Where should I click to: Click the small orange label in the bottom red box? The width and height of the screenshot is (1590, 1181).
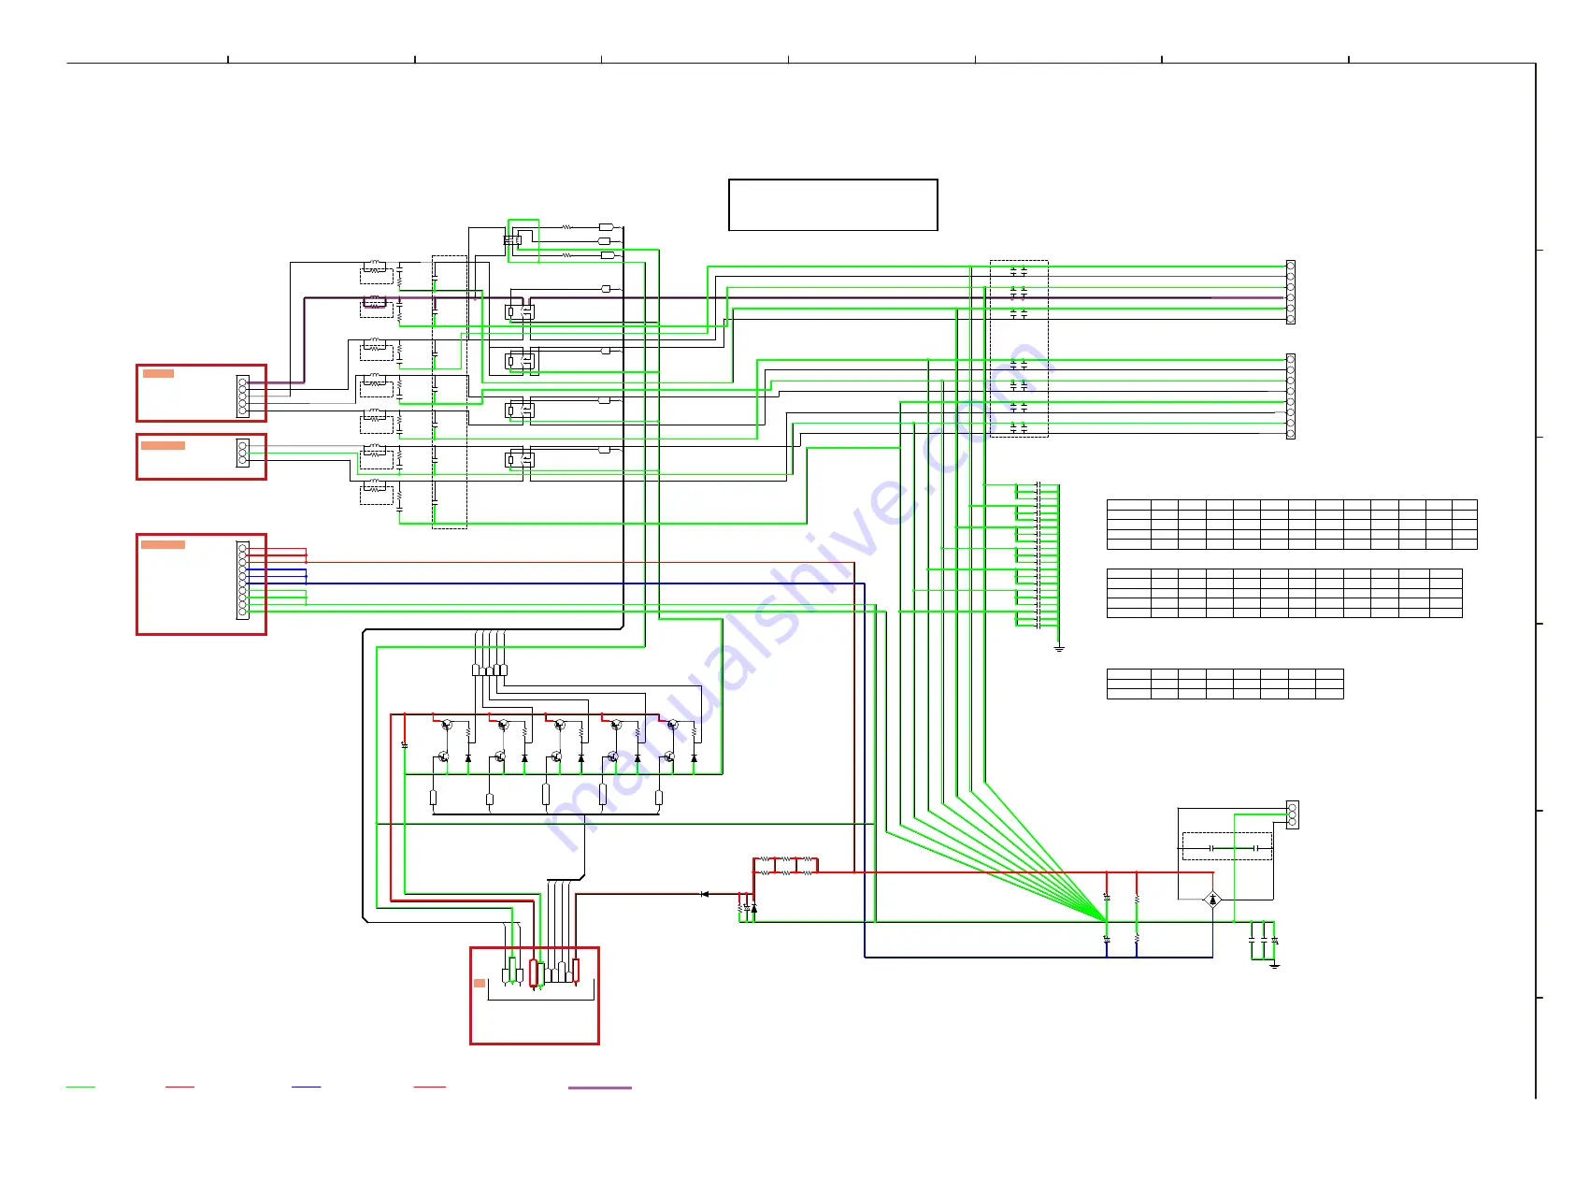[480, 983]
